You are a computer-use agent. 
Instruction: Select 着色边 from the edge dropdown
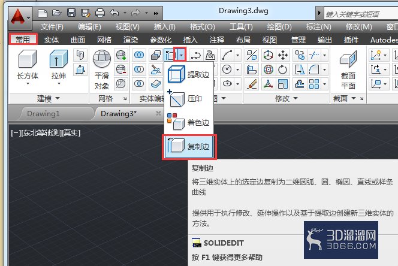pos(189,122)
